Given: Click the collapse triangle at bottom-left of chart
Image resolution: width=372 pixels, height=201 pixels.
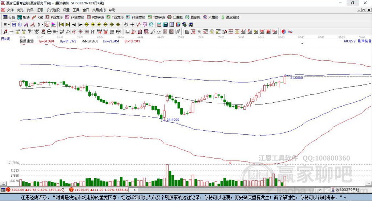Looking at the screenshot, I should pos(3,184).
